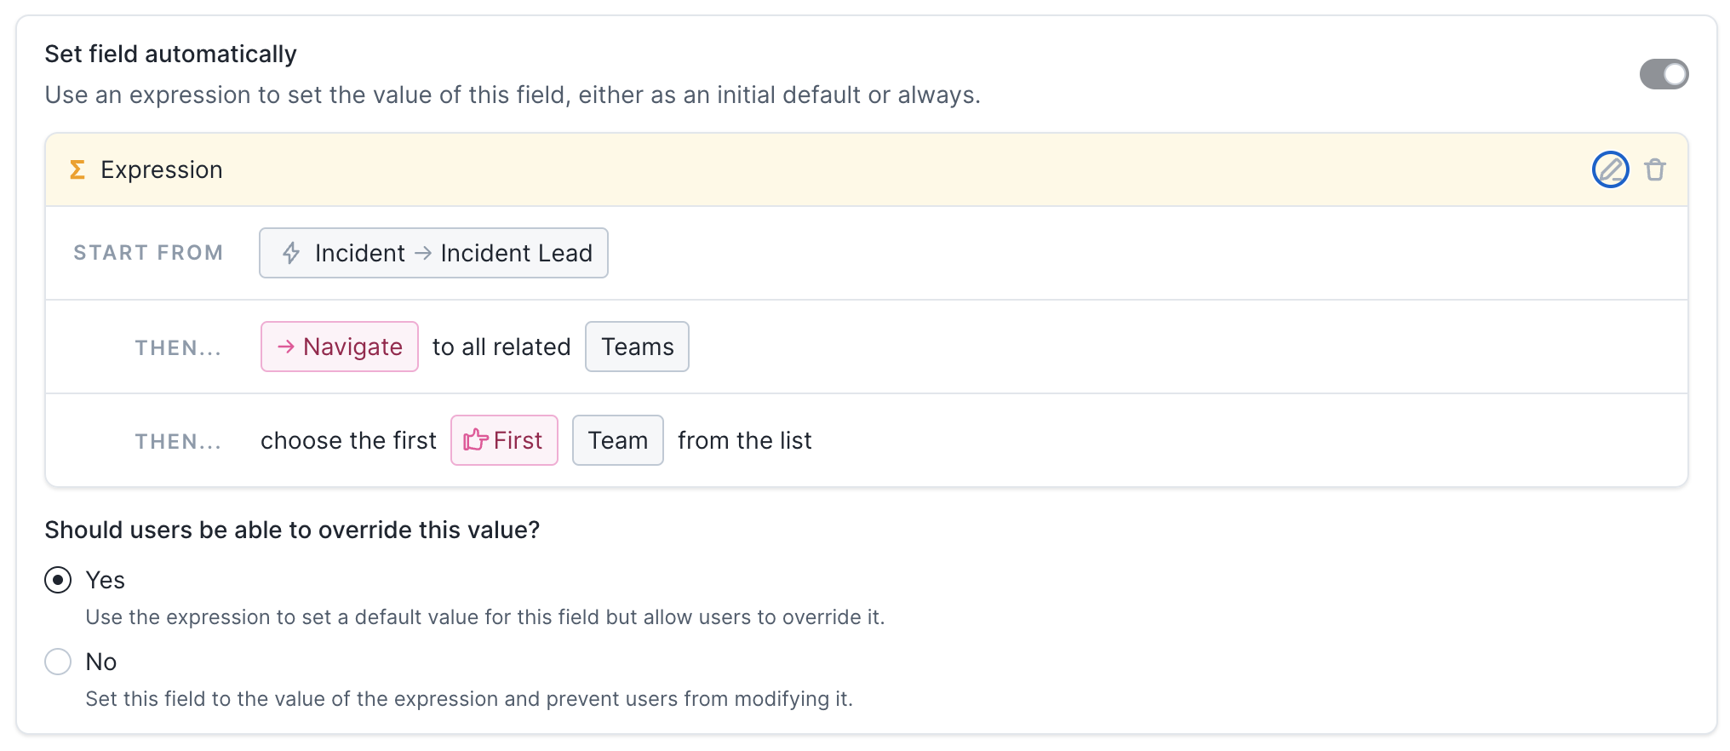Click the Yes option label
1730x751 pixels.
(106, 580)
